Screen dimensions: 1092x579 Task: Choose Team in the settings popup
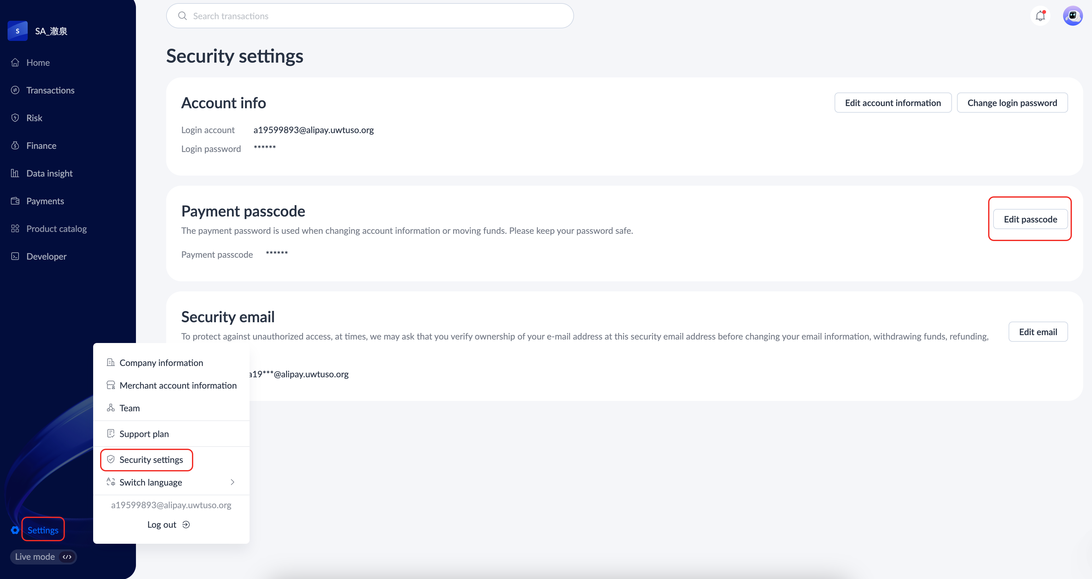tap(129, 408)
